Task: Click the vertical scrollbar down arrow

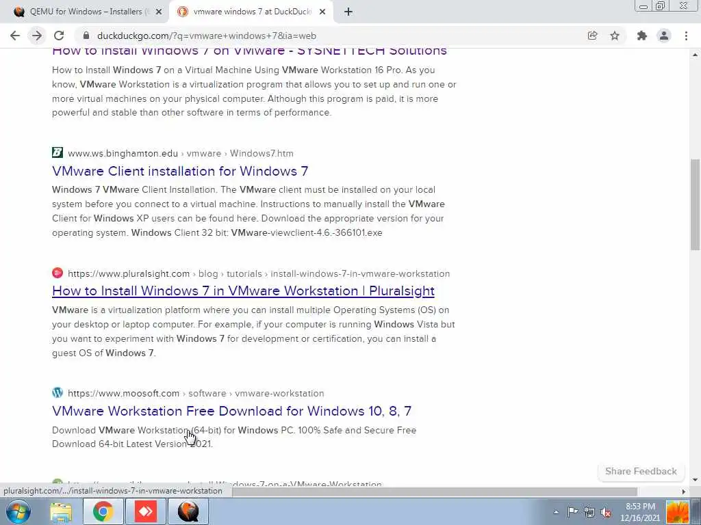Action: click(696, 481)
